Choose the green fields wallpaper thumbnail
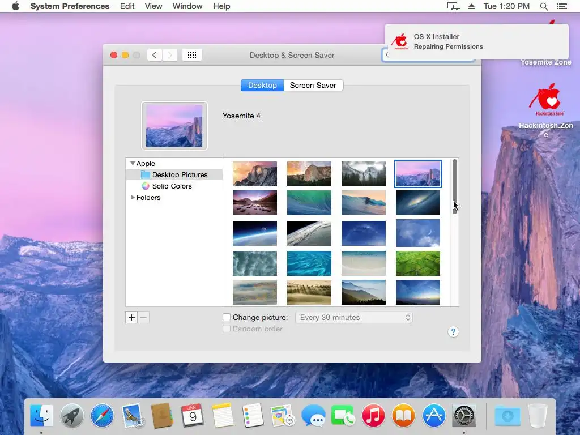 tap(418, 263)
